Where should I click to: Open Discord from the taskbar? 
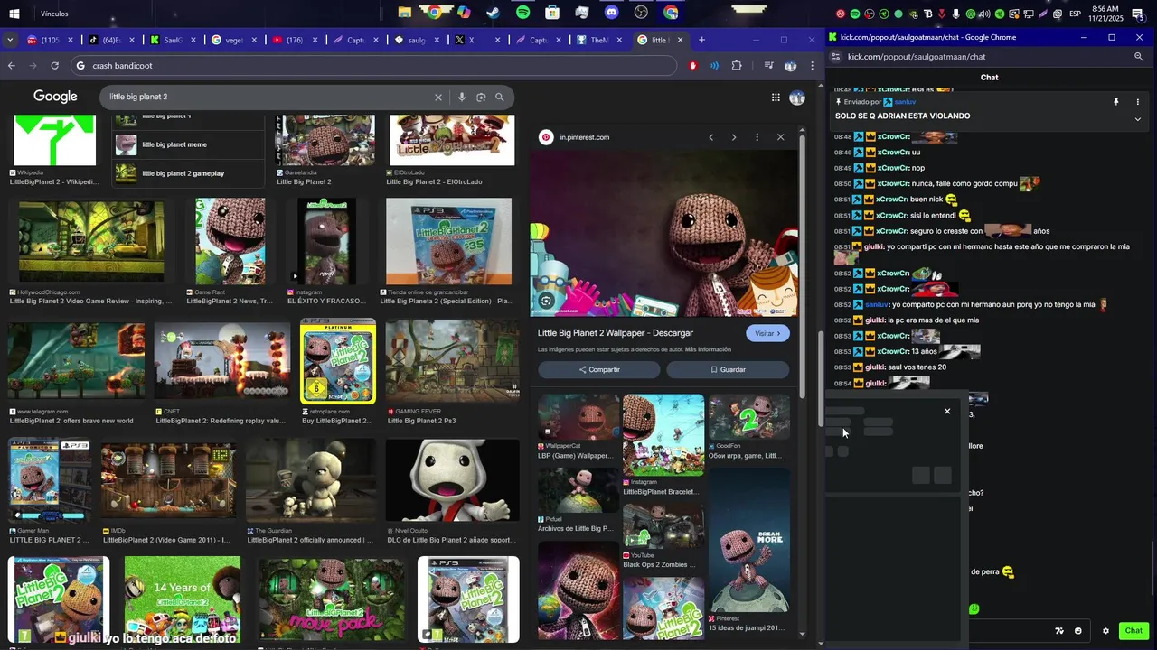[x=611, y=13]
